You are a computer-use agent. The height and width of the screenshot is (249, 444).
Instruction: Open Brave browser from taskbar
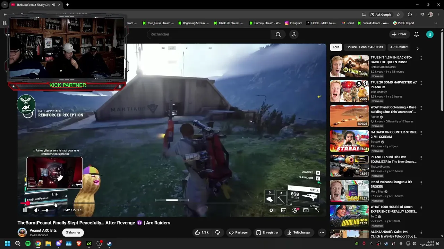79,243
